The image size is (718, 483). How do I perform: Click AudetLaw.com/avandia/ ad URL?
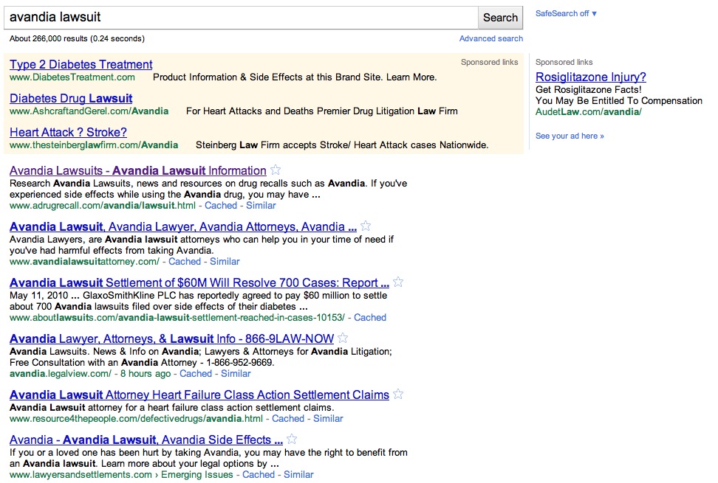coord(589,112)
